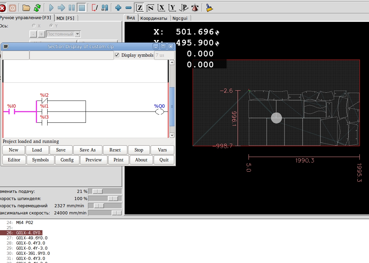Run the program with play icon

[51, 7]
